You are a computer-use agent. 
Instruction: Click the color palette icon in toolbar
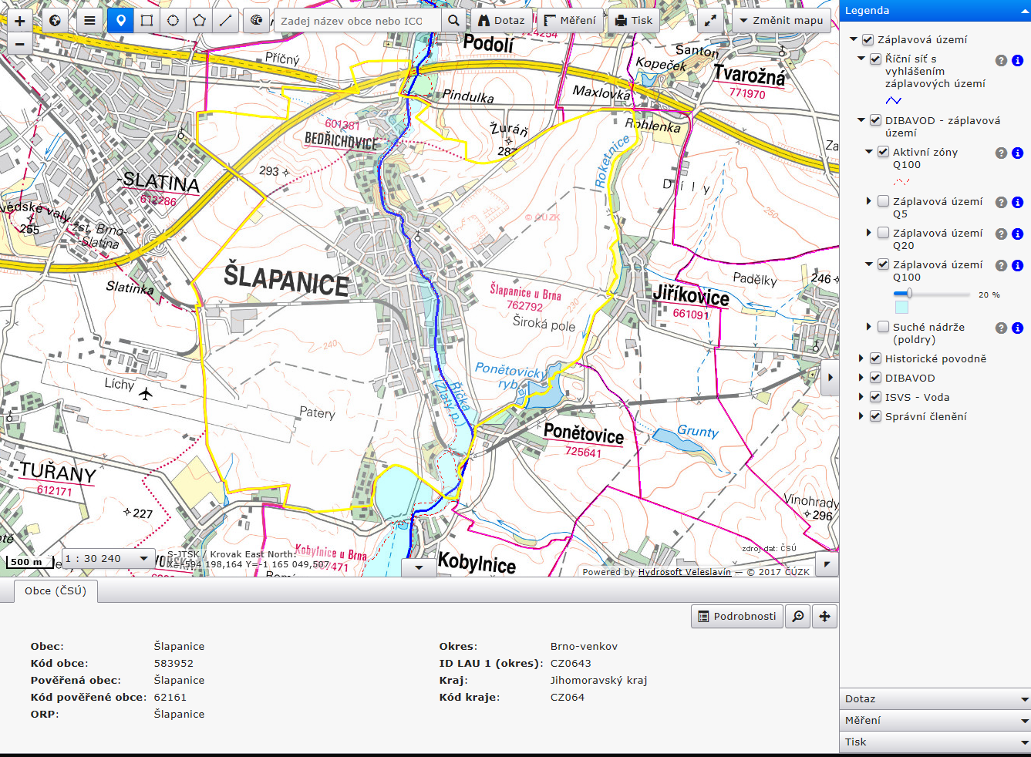(257, 21)
